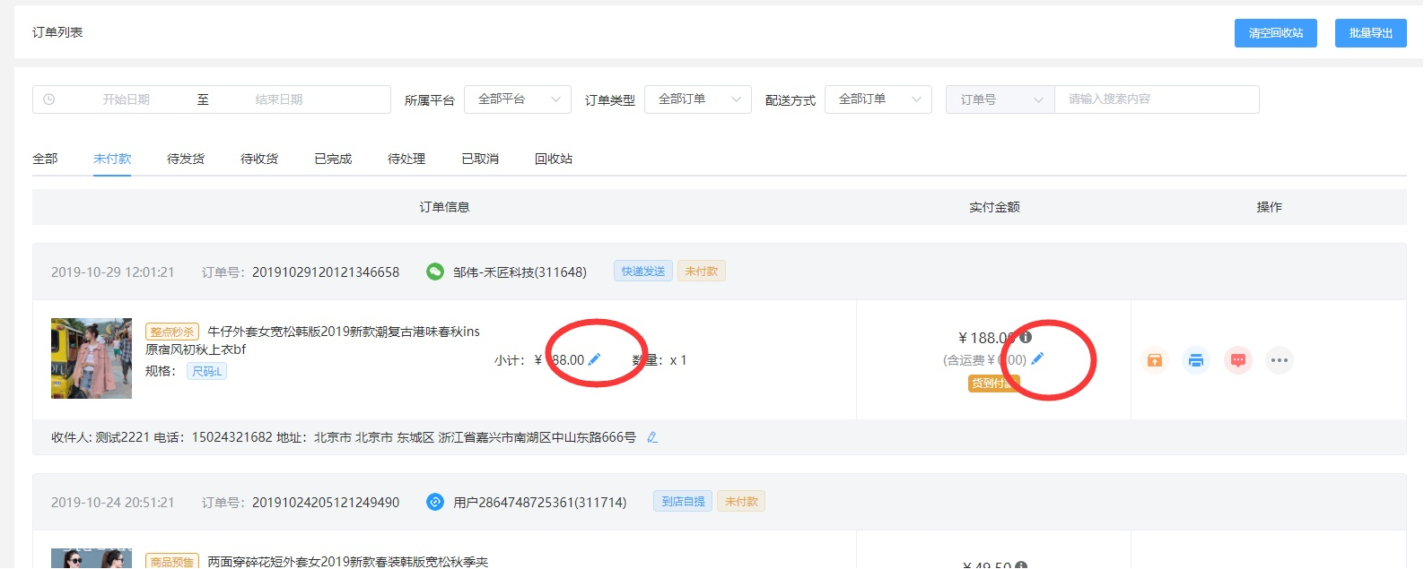Click order number 20191024205121249490

[x=326, y=503]
